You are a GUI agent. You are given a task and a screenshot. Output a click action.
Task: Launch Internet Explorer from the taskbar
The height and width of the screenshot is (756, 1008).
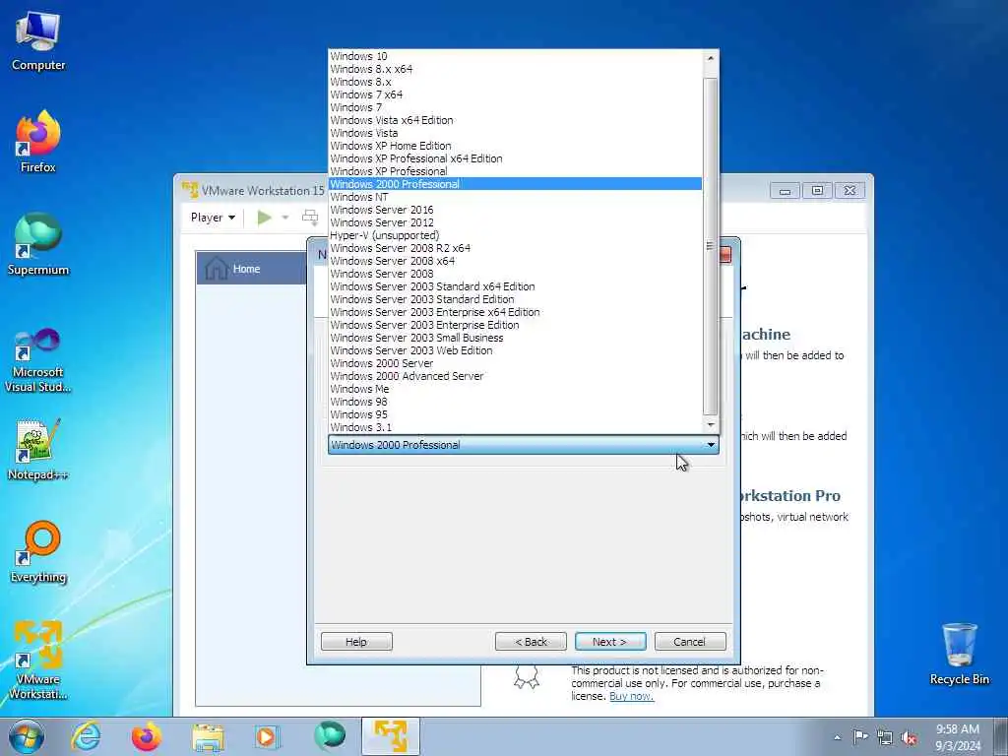coord(86,736)
